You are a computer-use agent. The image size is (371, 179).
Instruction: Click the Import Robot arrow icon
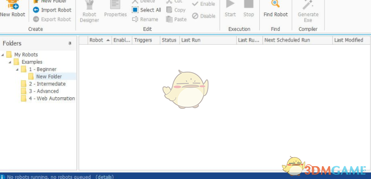[x=36, y=10]
